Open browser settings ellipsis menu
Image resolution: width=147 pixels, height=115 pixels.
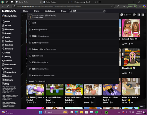point(140,6)
